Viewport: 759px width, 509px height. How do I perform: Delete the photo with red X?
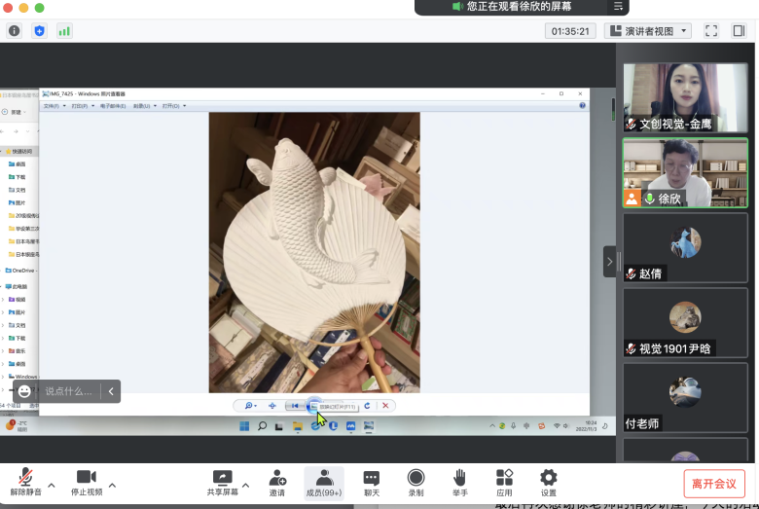385,406
